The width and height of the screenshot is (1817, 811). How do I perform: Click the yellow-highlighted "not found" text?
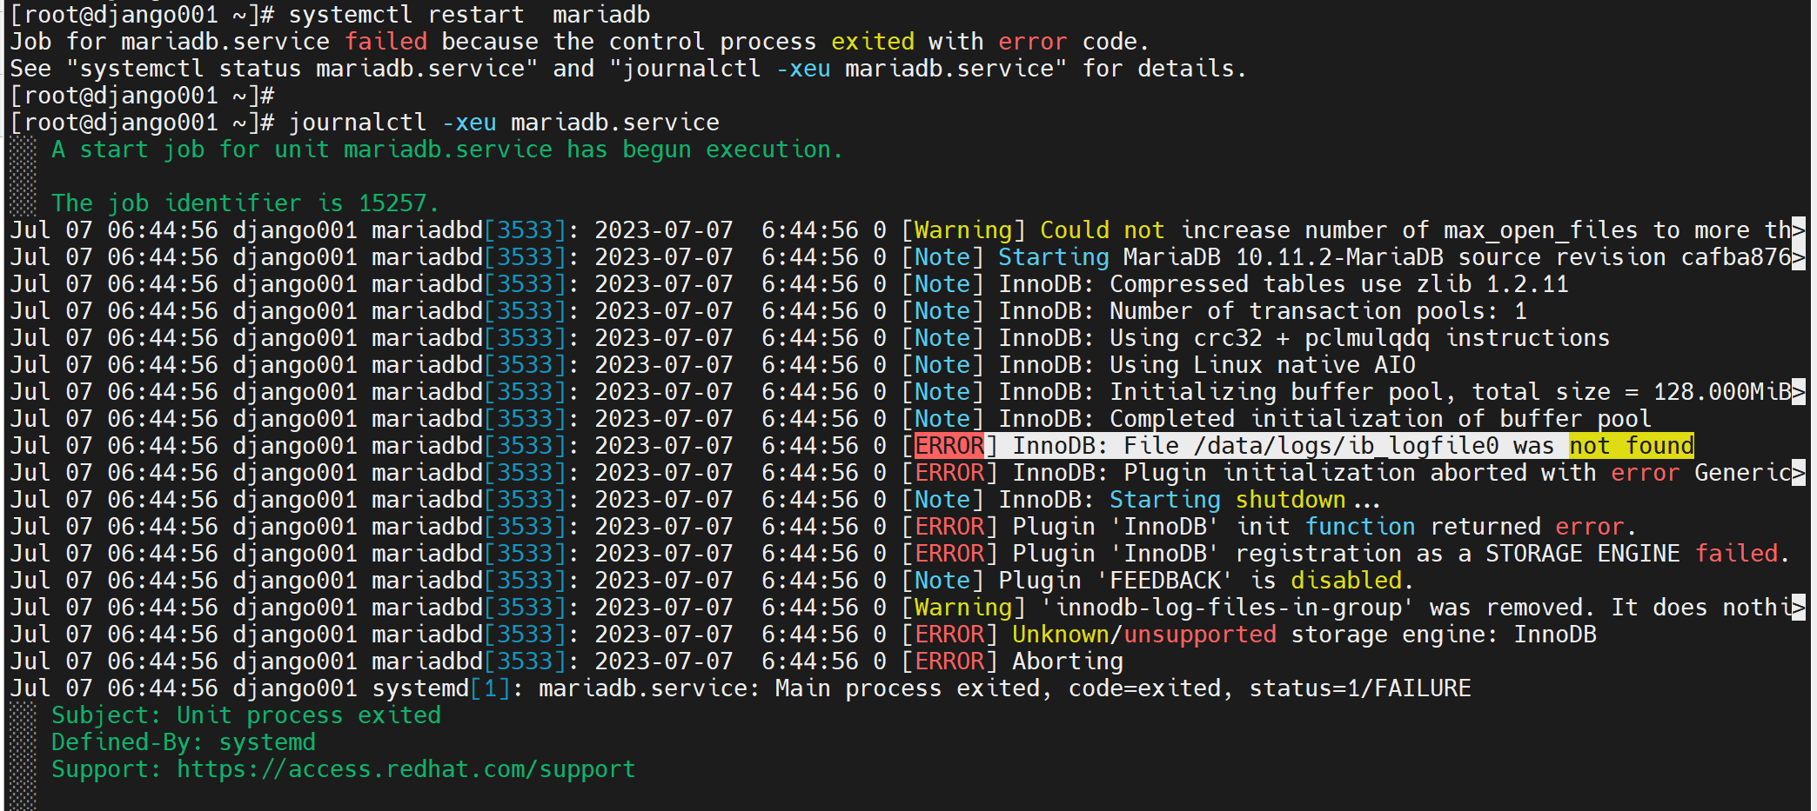pos(1632,446)
